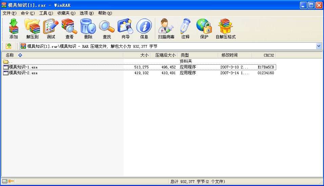Screen dimensions: 324x186
Task: Click the status bar total 932,377 text
Action: point(198,182)
